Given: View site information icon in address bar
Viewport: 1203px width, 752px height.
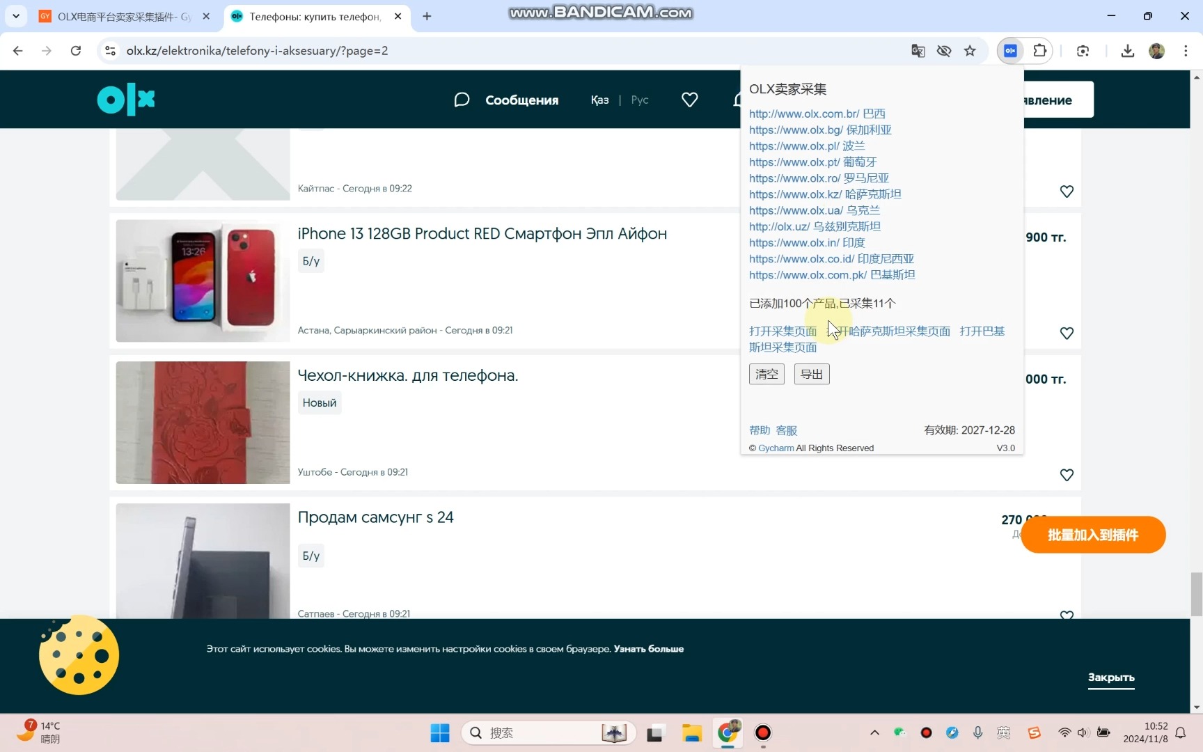Looking at the screenshot, I should pos(110,51).
